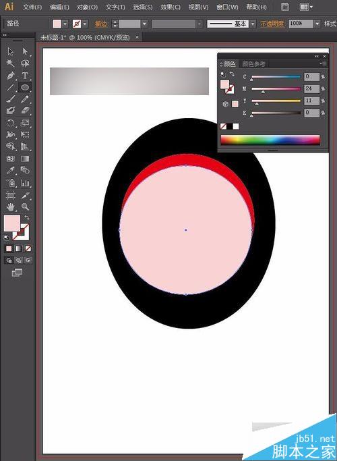Open the opacity 100% dropdown arrow

tap(317, 24)
